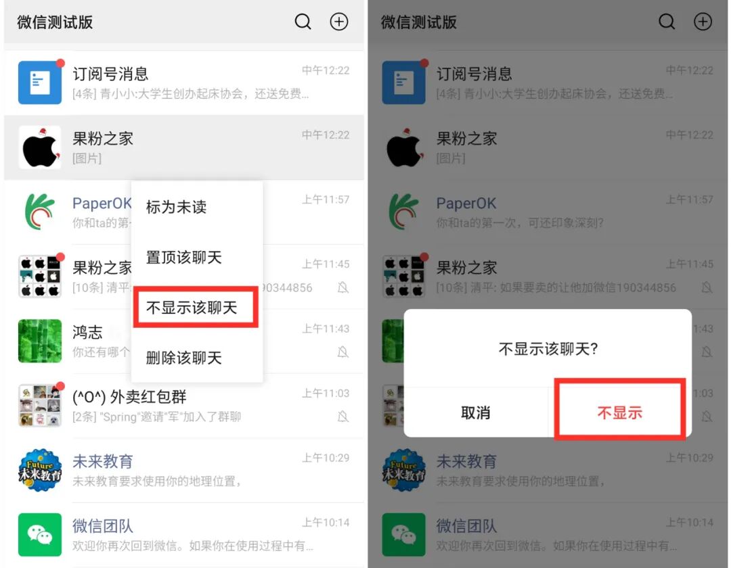Tap the 未来教育 round badge avatar
Image resolution: width=731 pixels, height=568 pixels.
click(40, 470)
